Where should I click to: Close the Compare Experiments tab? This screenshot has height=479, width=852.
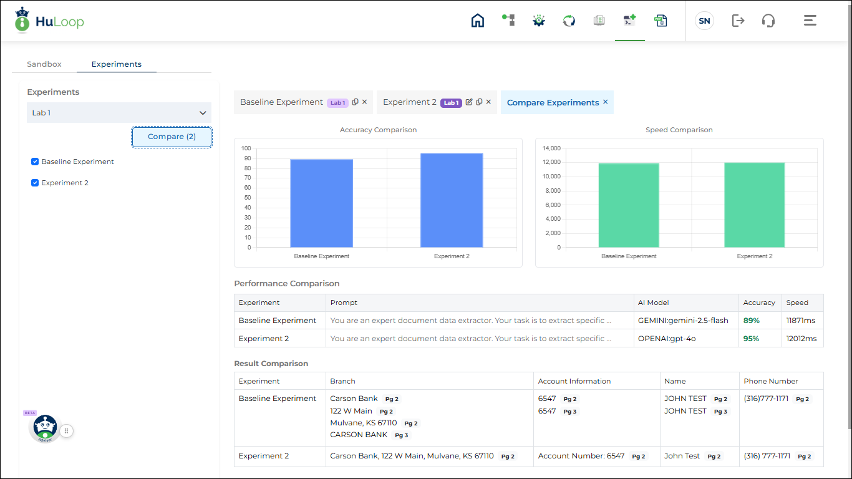605,102
